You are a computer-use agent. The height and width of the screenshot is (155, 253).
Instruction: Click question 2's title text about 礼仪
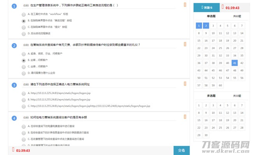point(85,45)
